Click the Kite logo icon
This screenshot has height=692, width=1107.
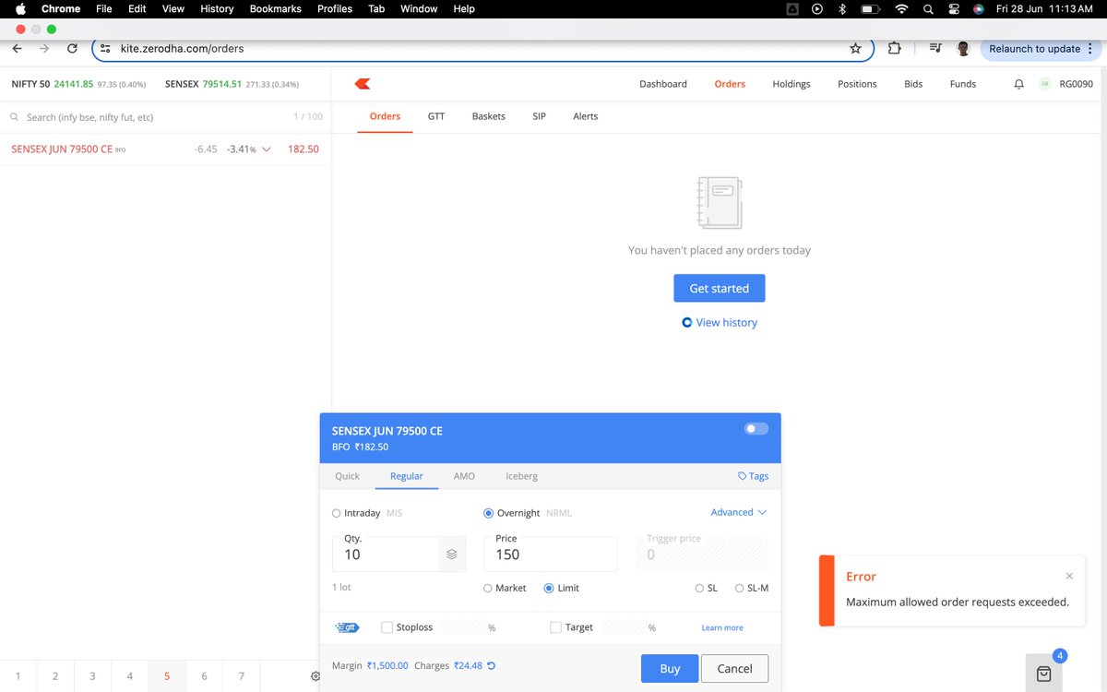pyautogui.click(x=363, y=84)
